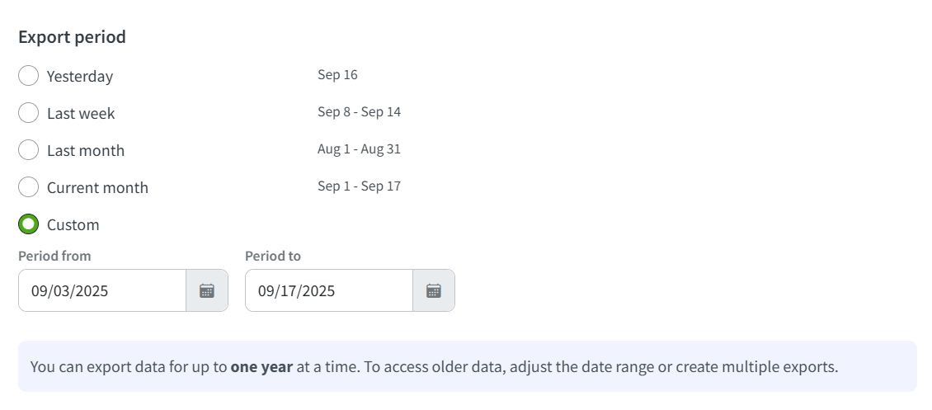Viewport: 932px width, 410px height.
Task: Select the Yesterday radio button
Action: coord(28,76)
